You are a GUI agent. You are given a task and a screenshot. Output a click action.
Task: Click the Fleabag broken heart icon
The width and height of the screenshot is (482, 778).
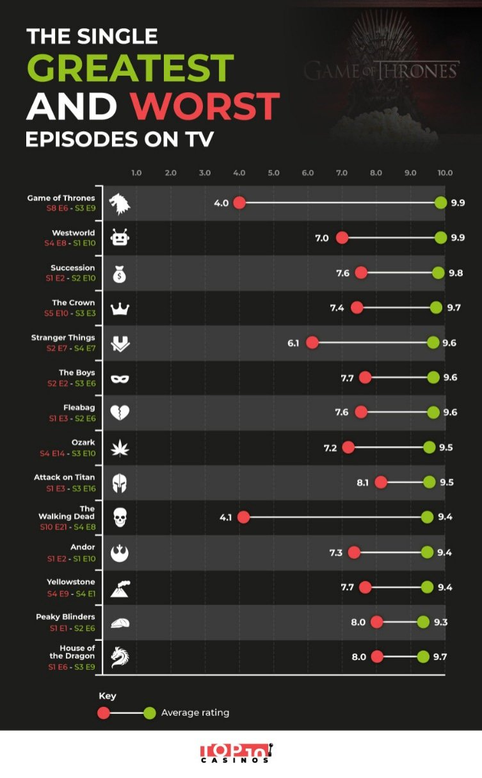coord(120,413)
